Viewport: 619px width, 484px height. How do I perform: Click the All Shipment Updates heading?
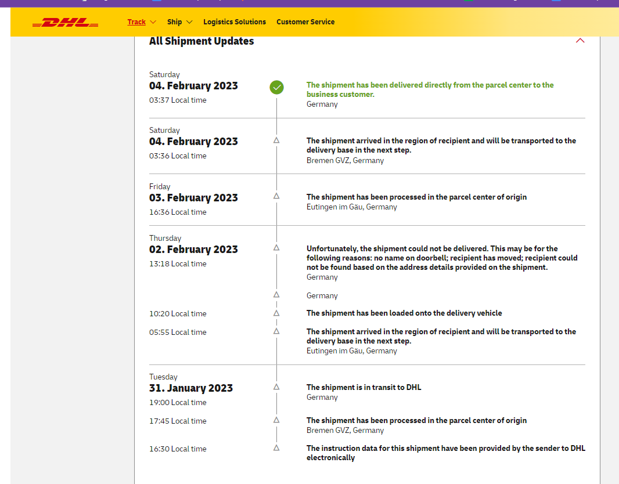coord(201,41)
